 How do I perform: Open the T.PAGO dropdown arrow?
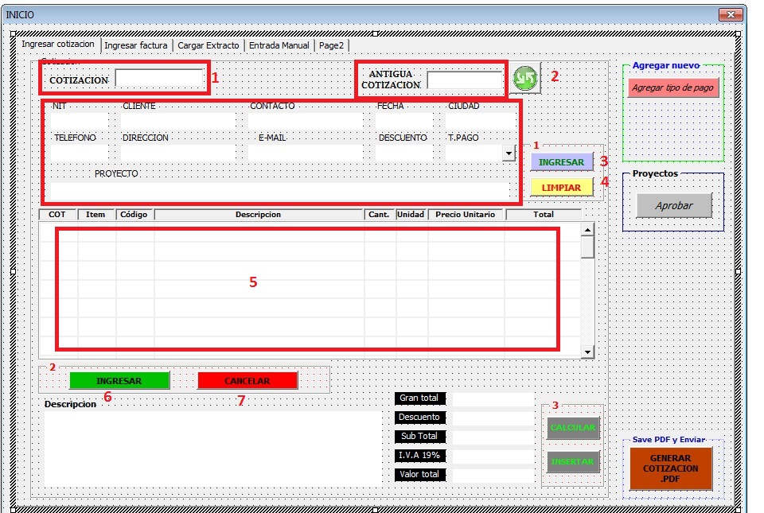tap(509, 154)
